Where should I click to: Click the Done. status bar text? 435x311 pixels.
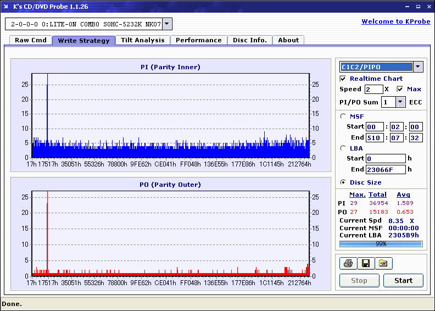pos(12,304)
